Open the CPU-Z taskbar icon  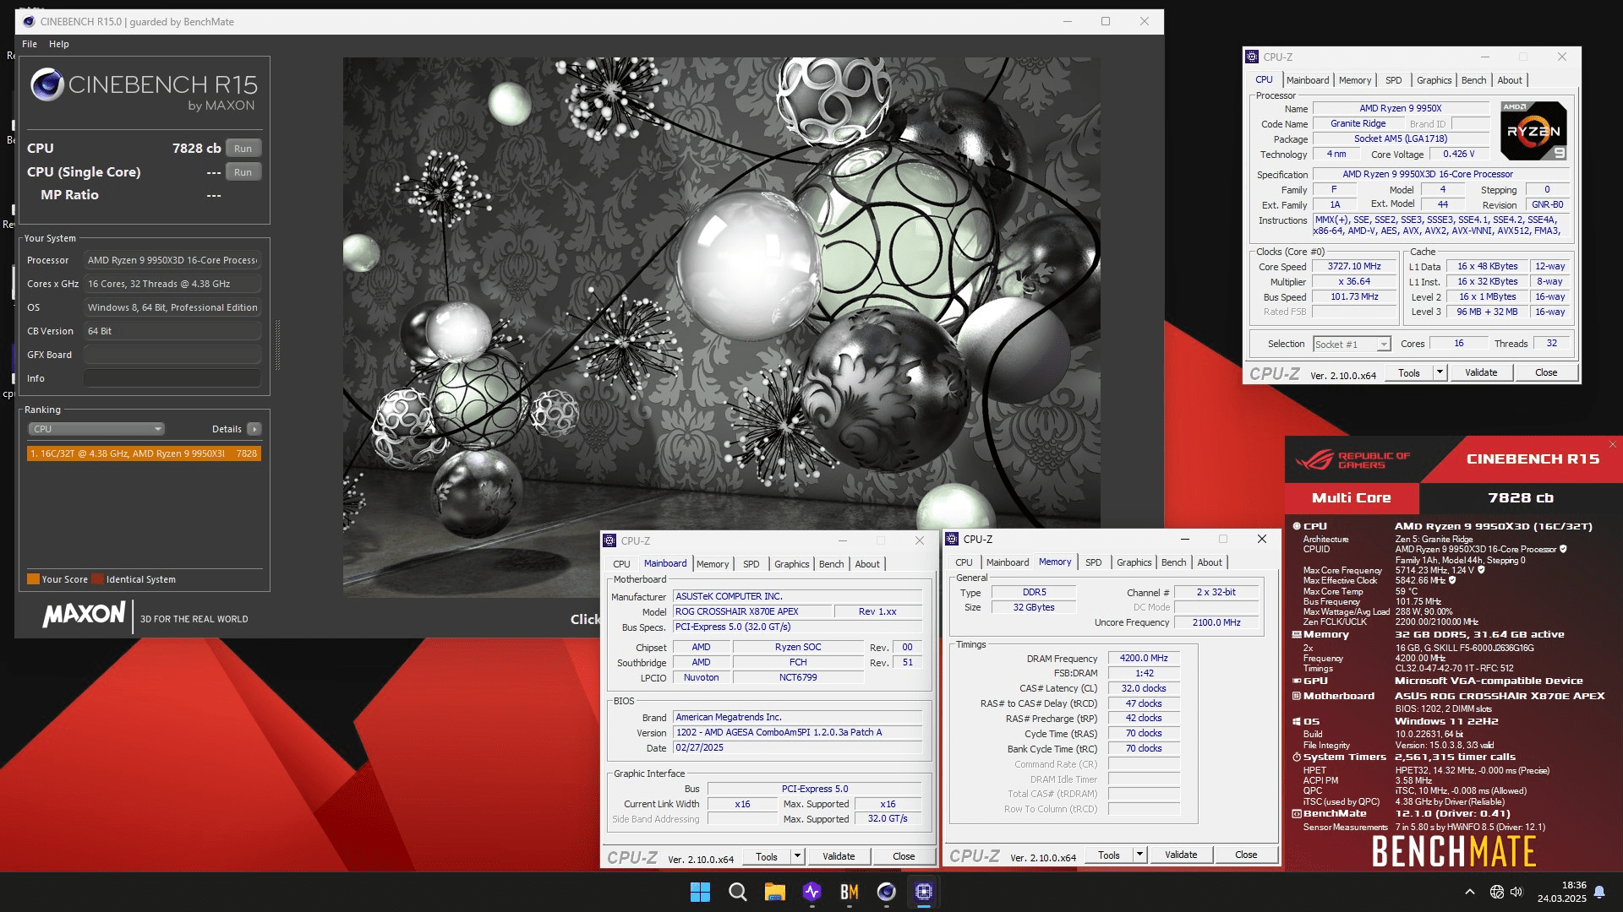point(923,892)
